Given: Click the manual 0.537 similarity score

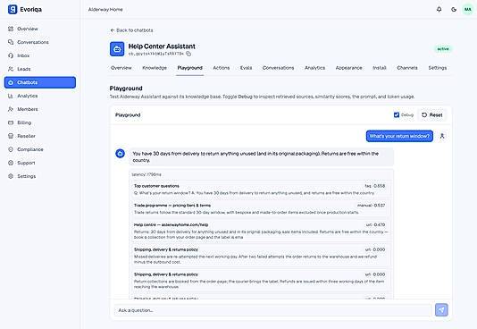Looking at the screenshot, I should tap(371, 205).
